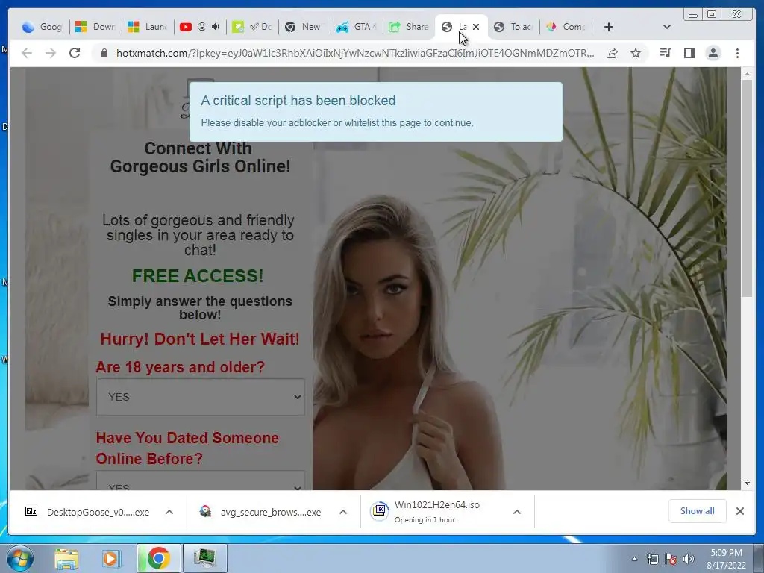This screenshot has width=764, height=573.
Task: Switch to the Launch tab
Action: point(148,28)
